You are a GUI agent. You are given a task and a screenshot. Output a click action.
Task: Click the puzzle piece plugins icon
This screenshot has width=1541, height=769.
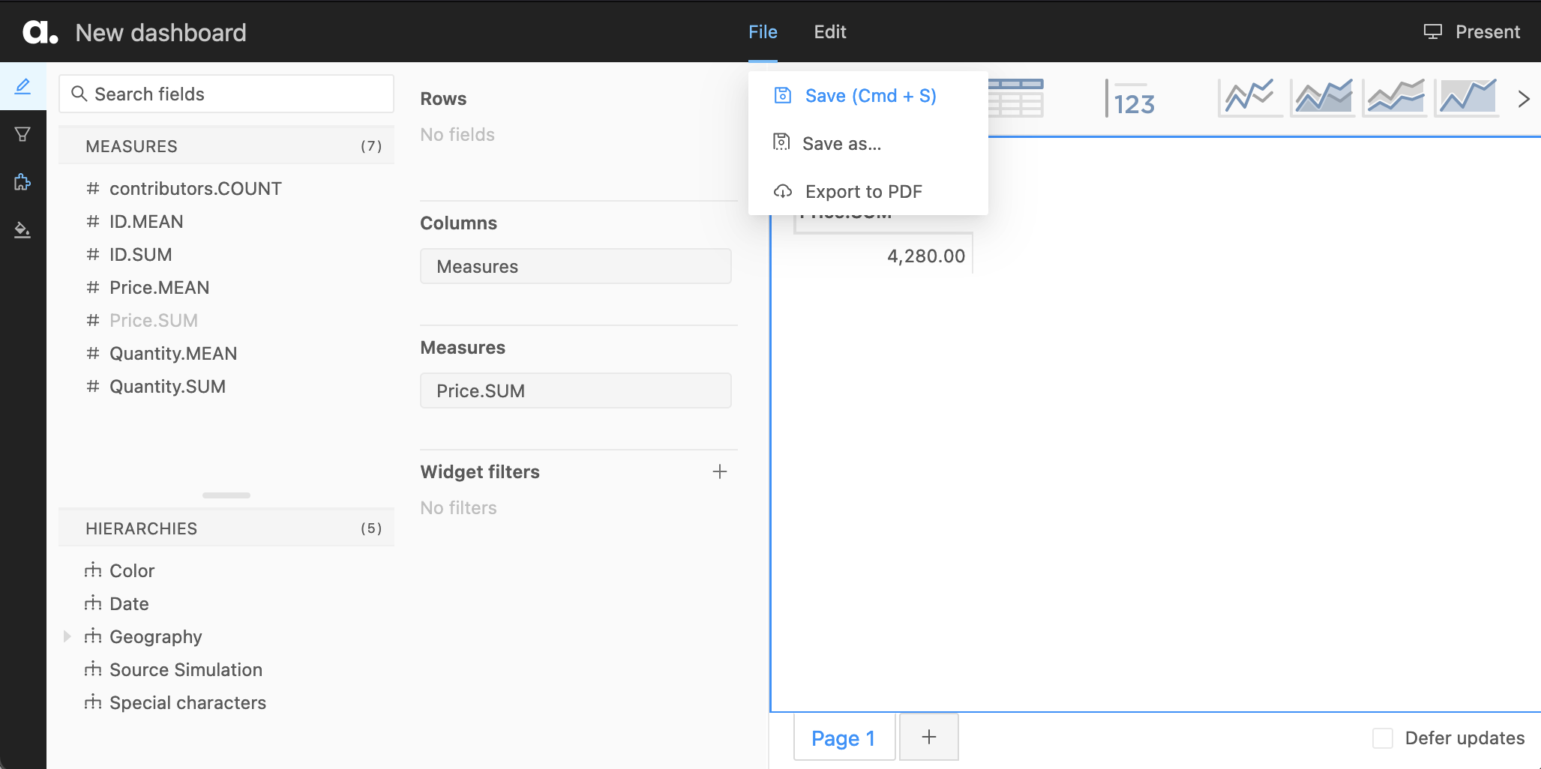(22, 182)
